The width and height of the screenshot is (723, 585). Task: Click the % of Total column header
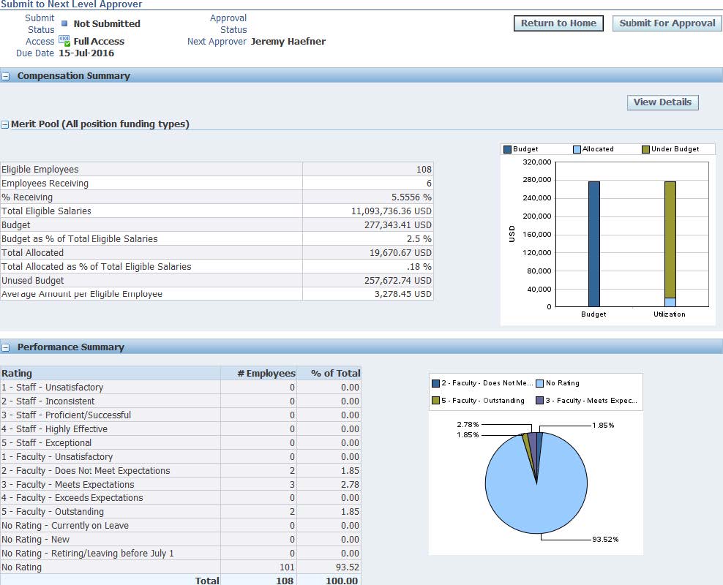(x=335, y=373)
